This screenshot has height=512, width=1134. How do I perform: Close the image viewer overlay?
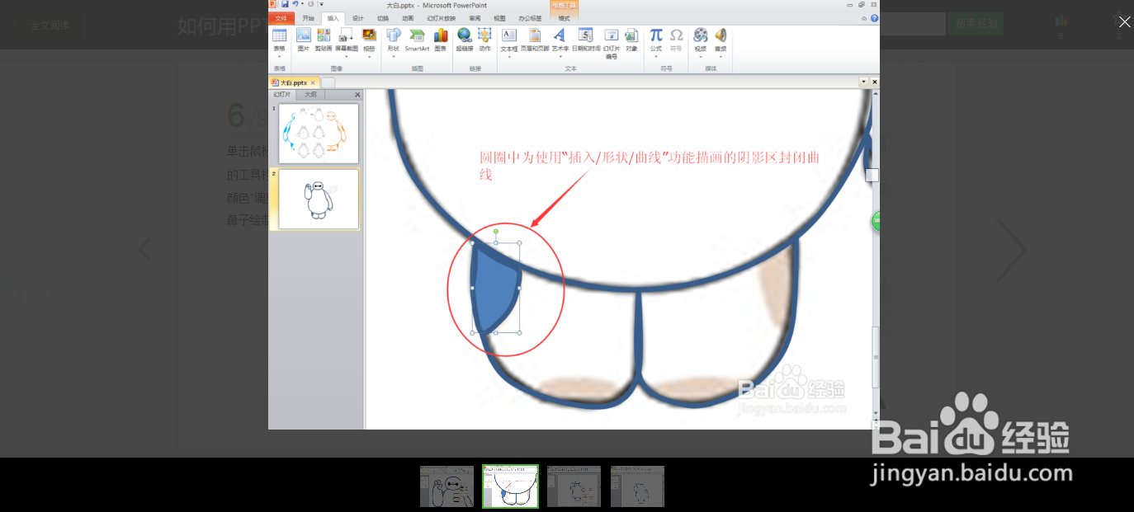click(x=1124, y=22)
